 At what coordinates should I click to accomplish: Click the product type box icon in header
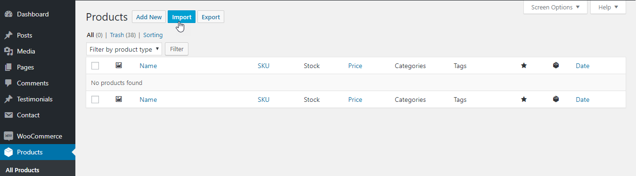(556, 66)
